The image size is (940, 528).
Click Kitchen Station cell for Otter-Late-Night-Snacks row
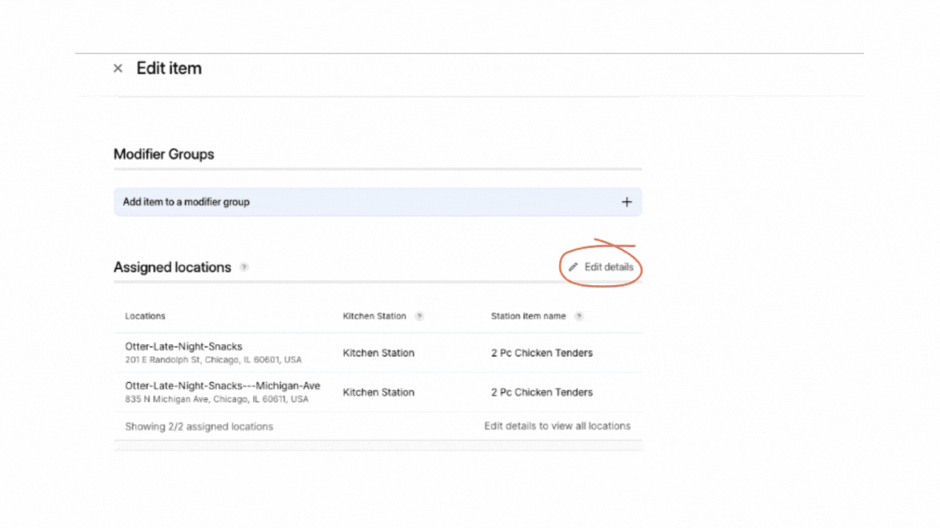pos(379,353)
